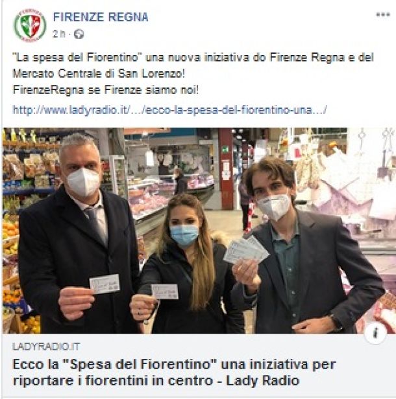Click the globe public-visibility icon
396x399 pixels.
[79, 34]
